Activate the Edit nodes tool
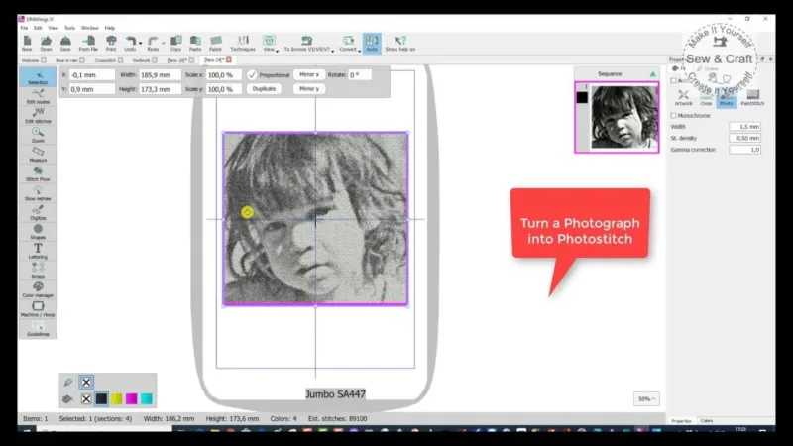The width and height of the screenshot is (793, 446). point(38,96)
